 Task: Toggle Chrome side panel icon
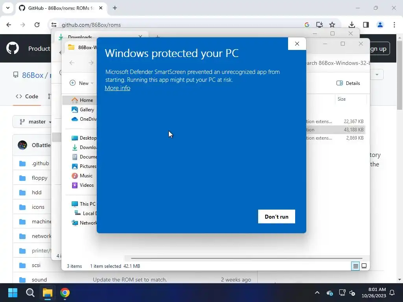tap(366, 25)
